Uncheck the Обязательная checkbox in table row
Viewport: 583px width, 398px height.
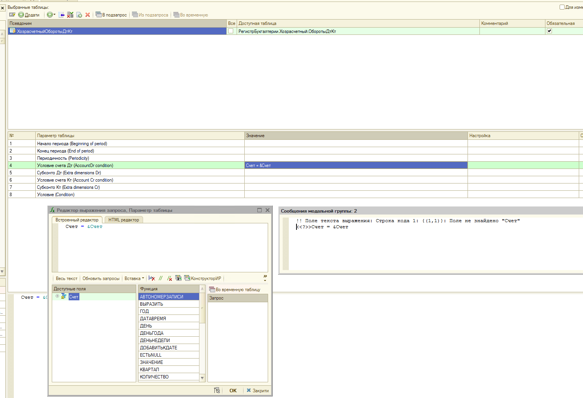[549, 31]
